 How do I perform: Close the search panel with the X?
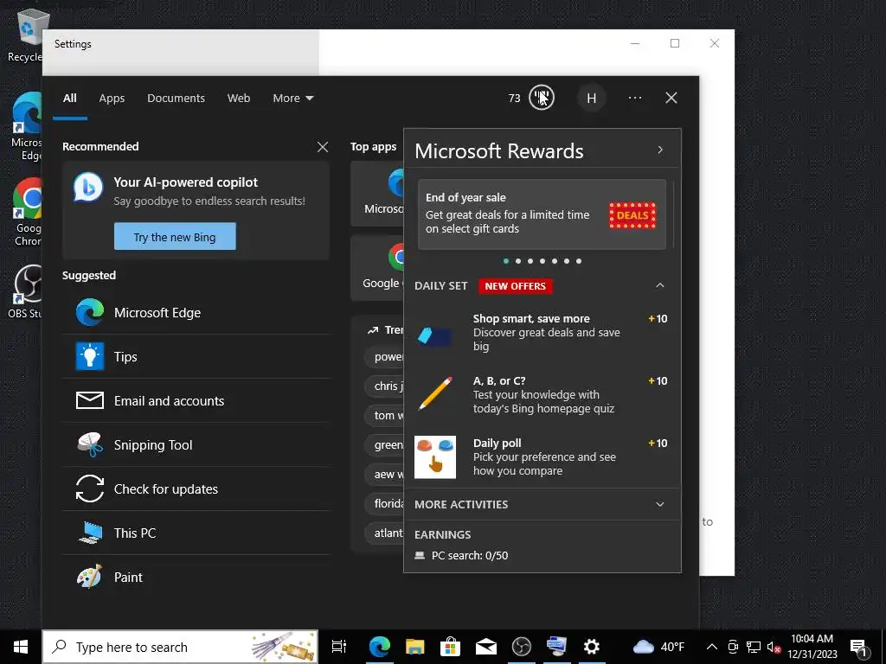[x=671, y=98]
